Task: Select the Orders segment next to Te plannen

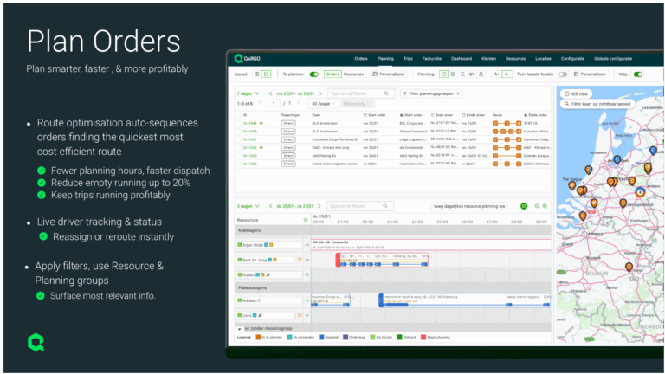Action: pyautogui.click(x=332, y=74)
